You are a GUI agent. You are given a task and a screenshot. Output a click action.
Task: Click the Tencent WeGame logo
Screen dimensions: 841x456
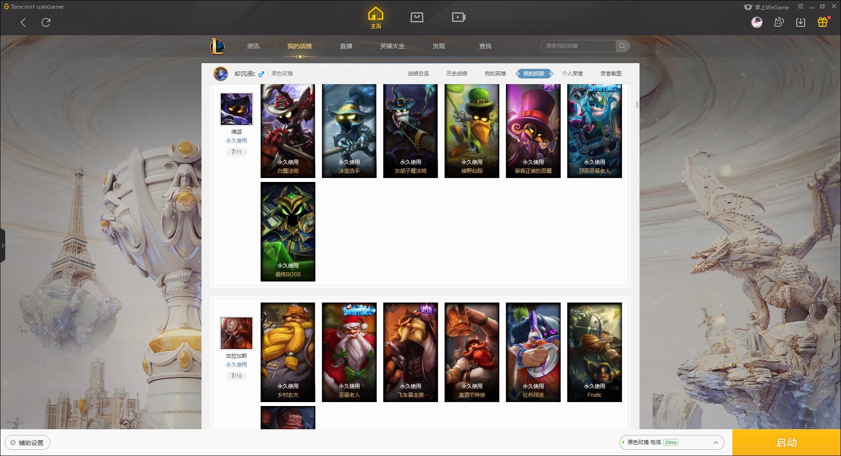pos(34,7)
